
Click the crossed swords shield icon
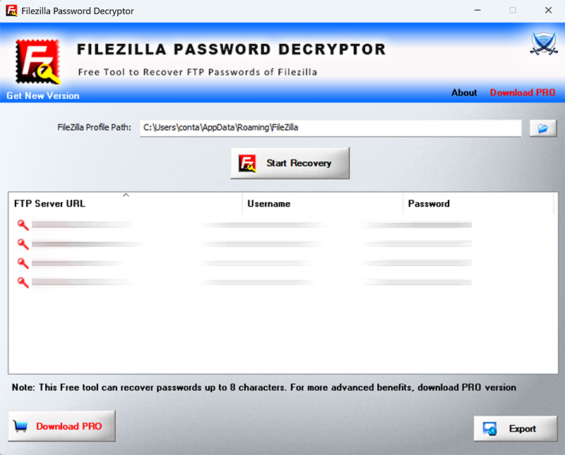coord(543,45)
